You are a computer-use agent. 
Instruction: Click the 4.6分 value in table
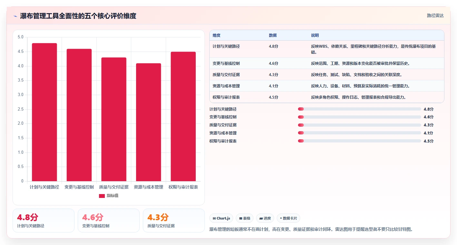[273, 64]
